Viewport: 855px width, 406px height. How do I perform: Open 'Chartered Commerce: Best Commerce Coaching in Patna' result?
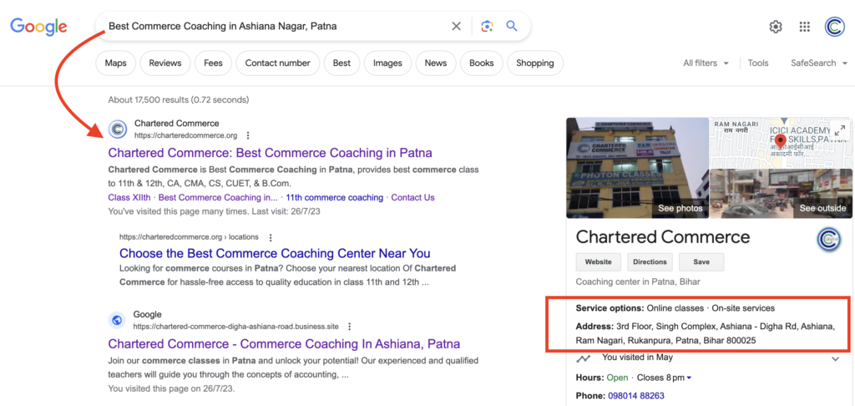[270, 152]
